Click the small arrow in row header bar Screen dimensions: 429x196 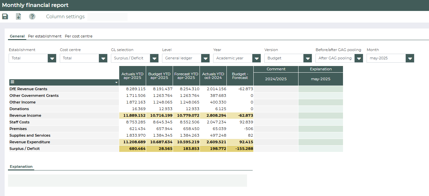click(116, 82)
